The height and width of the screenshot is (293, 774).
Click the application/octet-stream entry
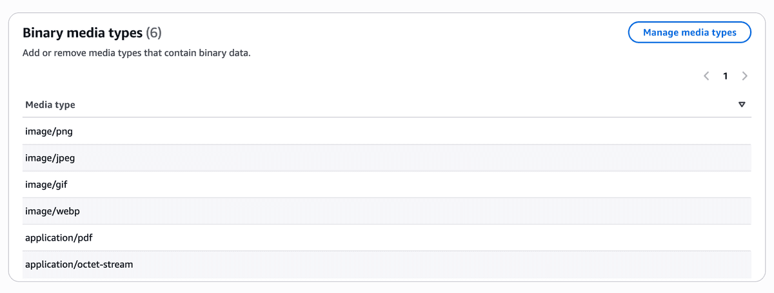click(x=79, y=264)
